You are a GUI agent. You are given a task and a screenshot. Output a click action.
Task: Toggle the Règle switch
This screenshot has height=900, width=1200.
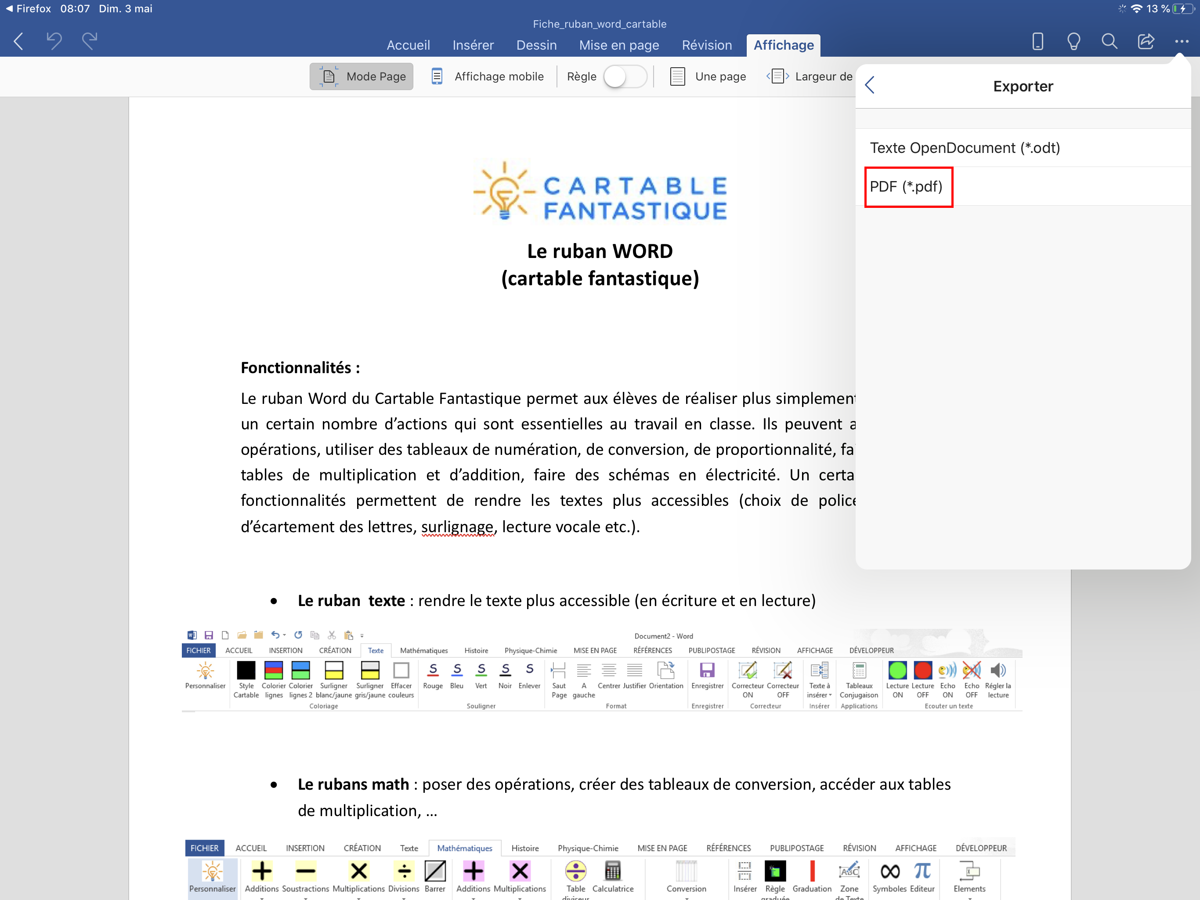coord(625,76)
